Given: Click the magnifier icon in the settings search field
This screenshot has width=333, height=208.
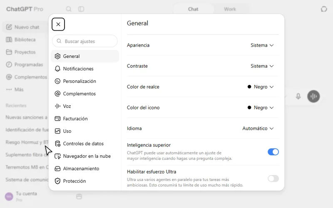Looking at the screenshot, I should pyautogui.click(x=59, y=41).
